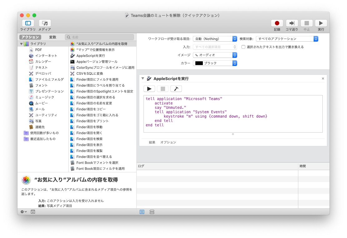Viewport: 347px width, 238px height.
Task: Click the 時間 column header
Action: pos(314,166)
